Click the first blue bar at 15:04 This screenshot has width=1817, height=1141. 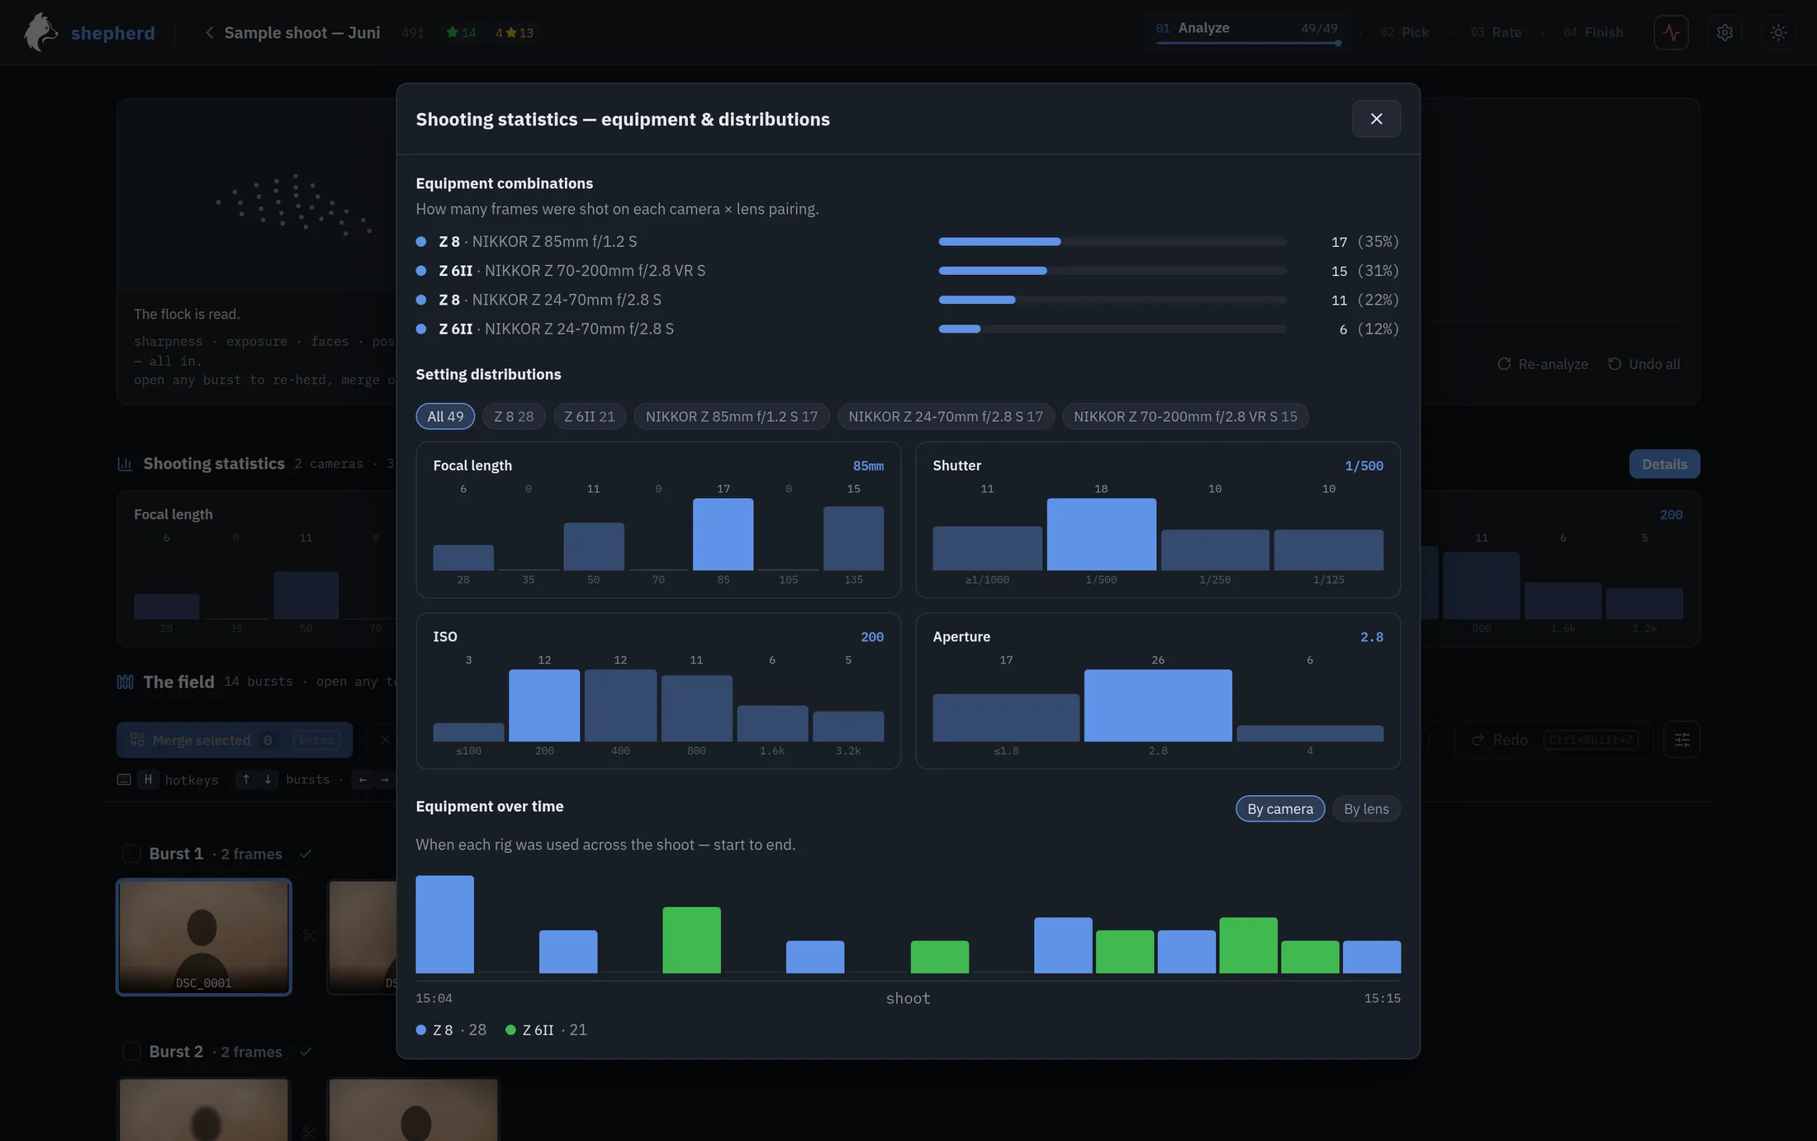pyautogui.click(x=444, y=925)
